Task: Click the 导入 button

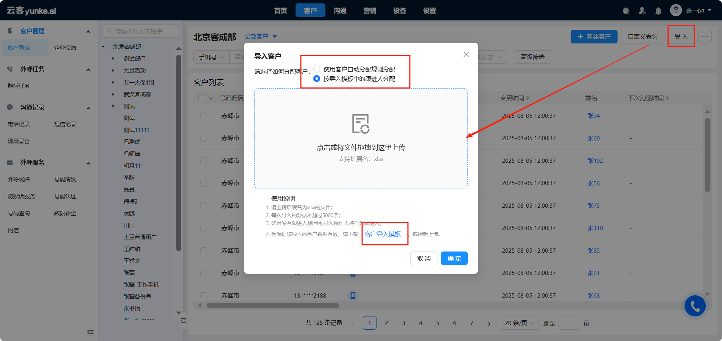Action: click(681, 37)
